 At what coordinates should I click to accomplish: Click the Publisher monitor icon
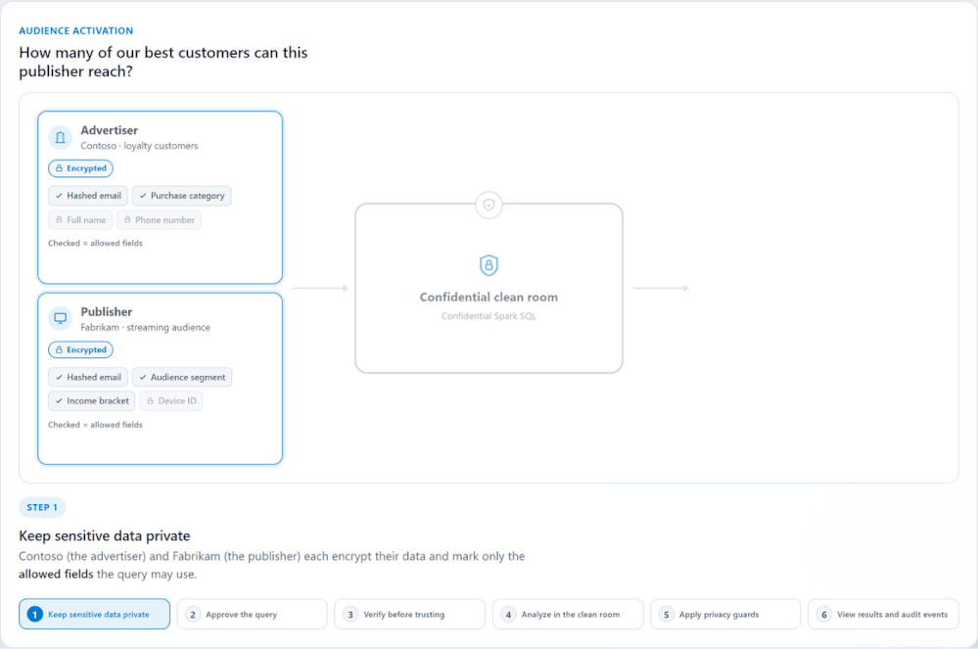tap(61, 318)
